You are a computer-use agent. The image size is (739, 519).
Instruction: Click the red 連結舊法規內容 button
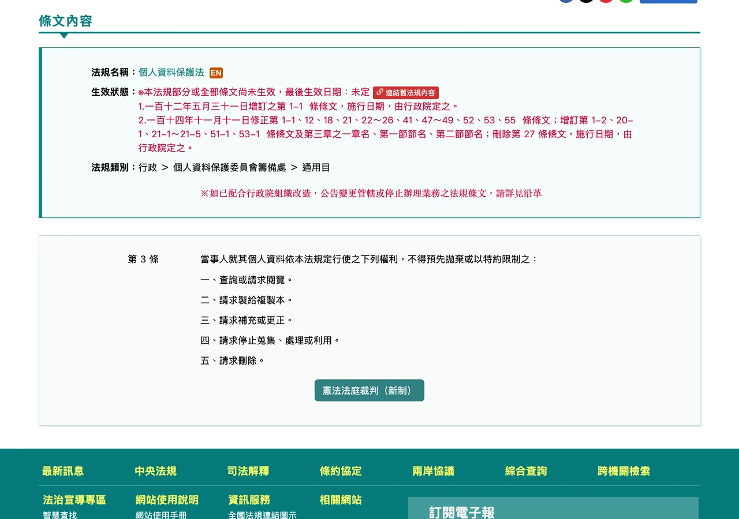[x=406, y=92]
